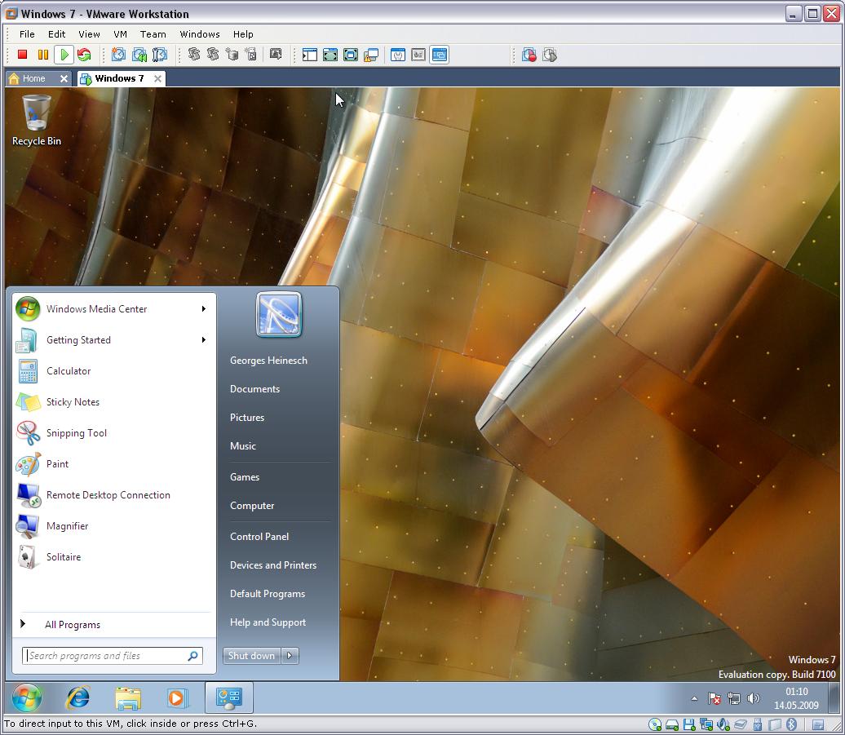Screen dimensions: 845x735
Task: Open the Help menu
Action: click(243, 34)
